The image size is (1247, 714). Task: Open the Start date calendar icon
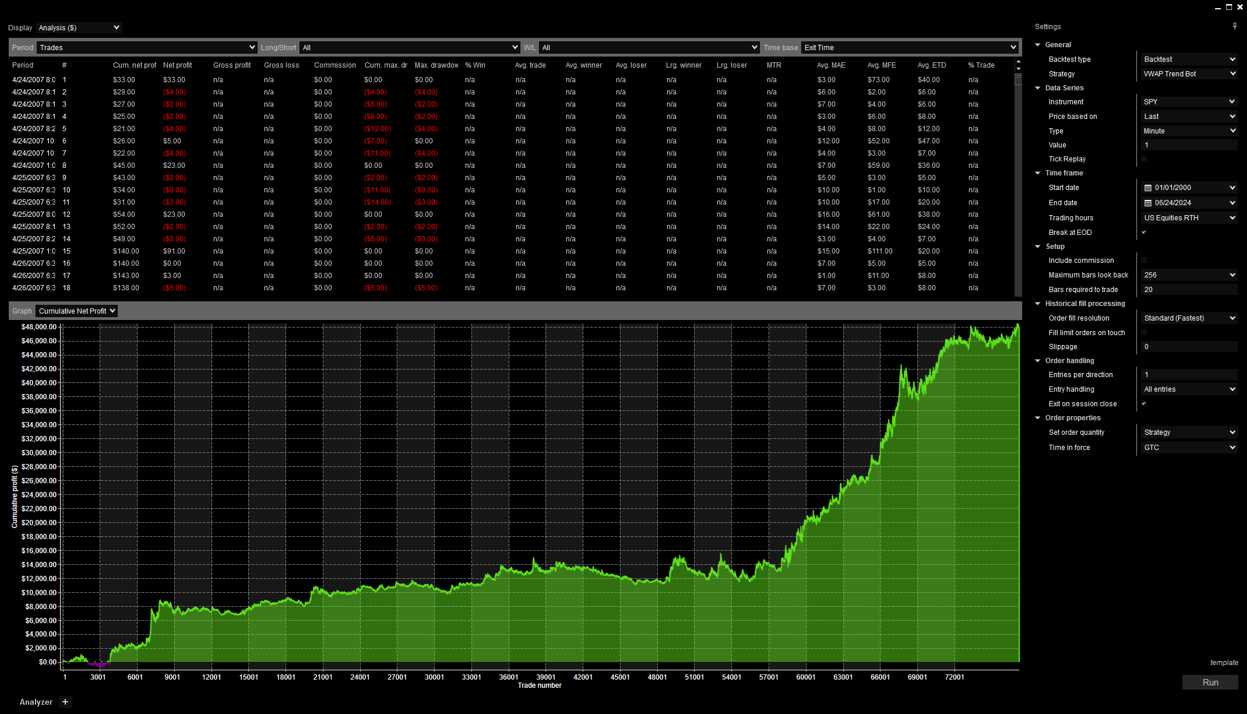1147,188
